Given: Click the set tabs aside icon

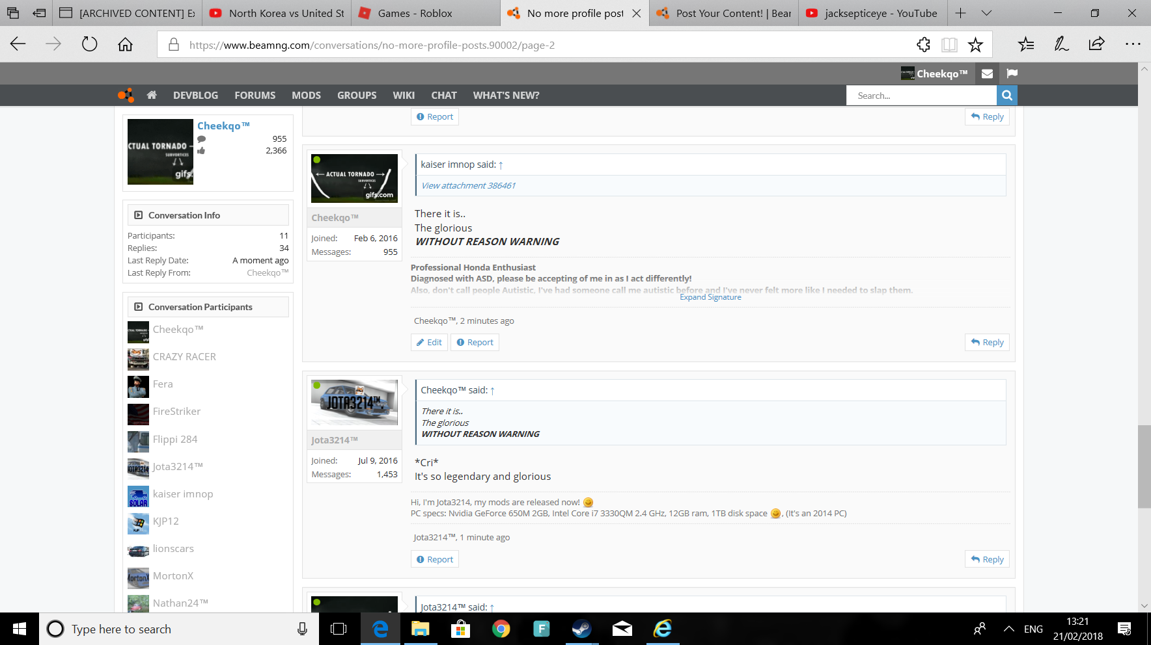Looking at the screenshot, I should 39,13.
